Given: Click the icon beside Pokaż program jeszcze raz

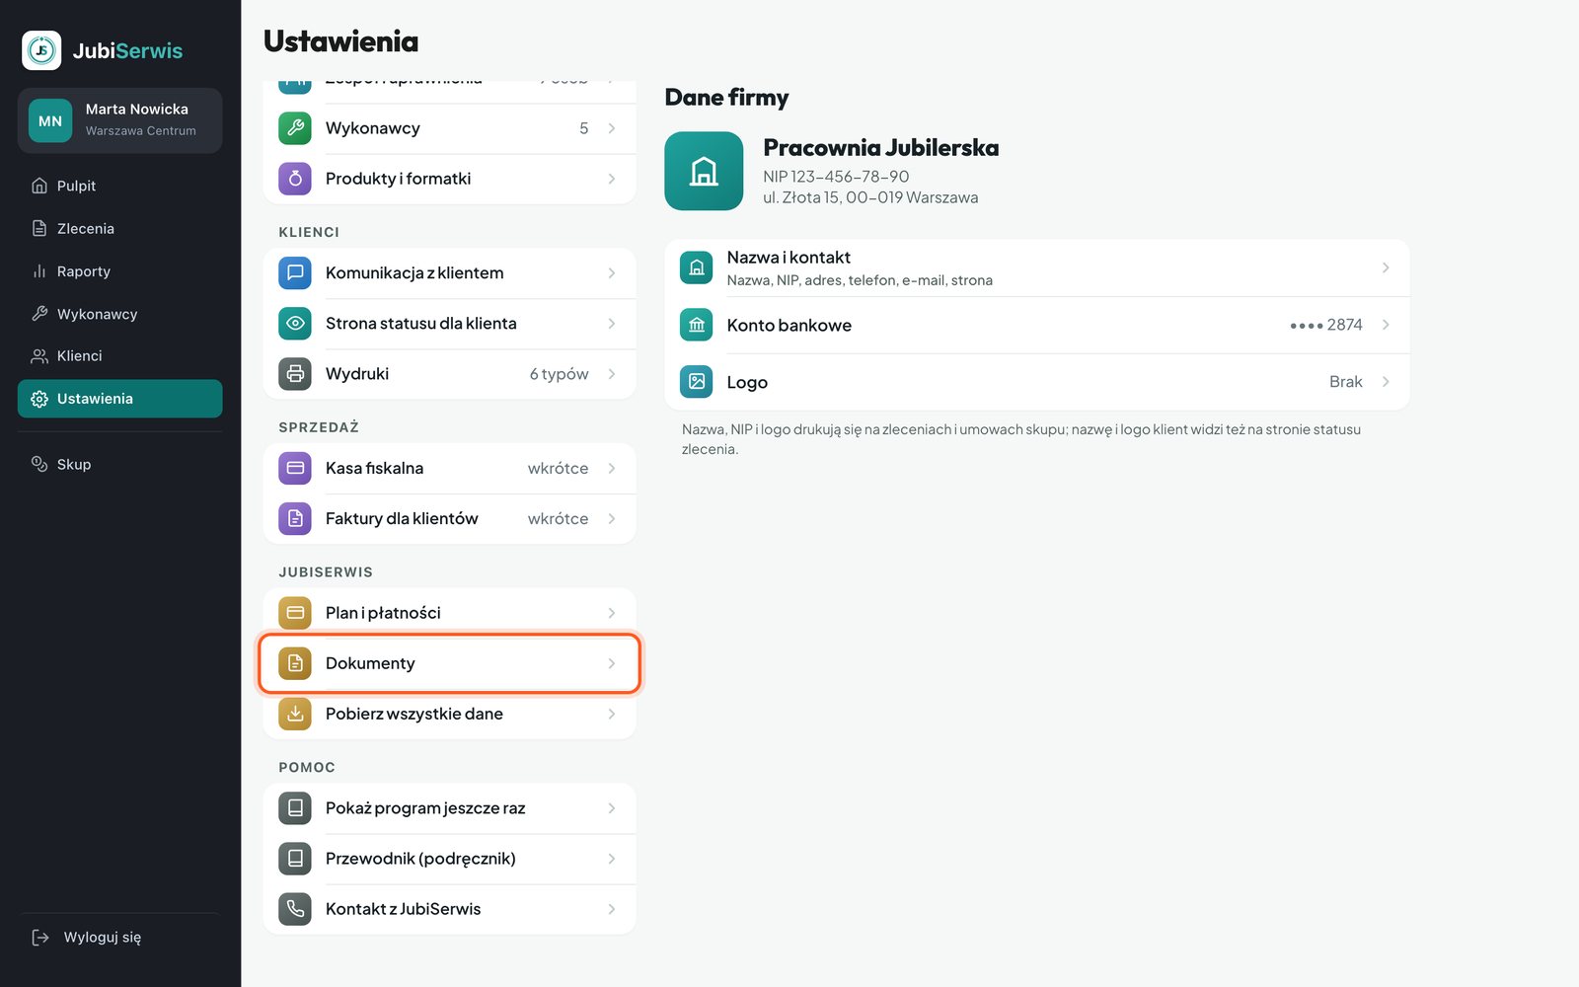Looking at the screenshot, I should tap(295, 808).
